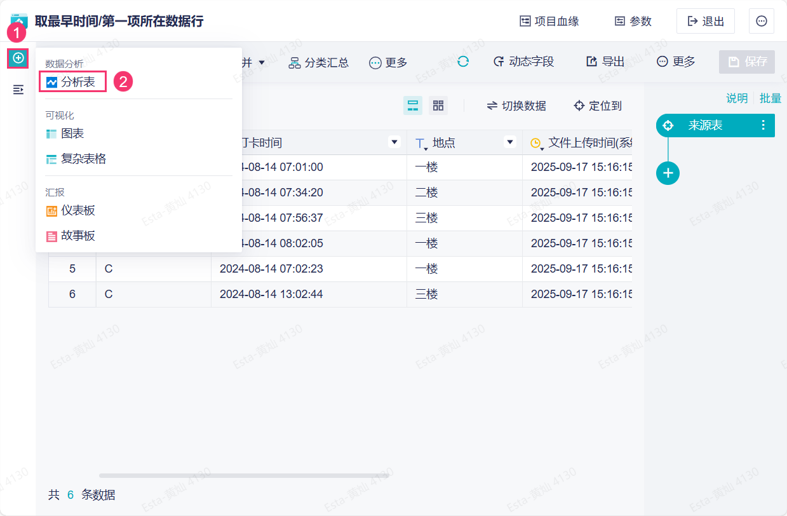Click the 保存 button
The image size is (787, 516).
click(747, 62)
